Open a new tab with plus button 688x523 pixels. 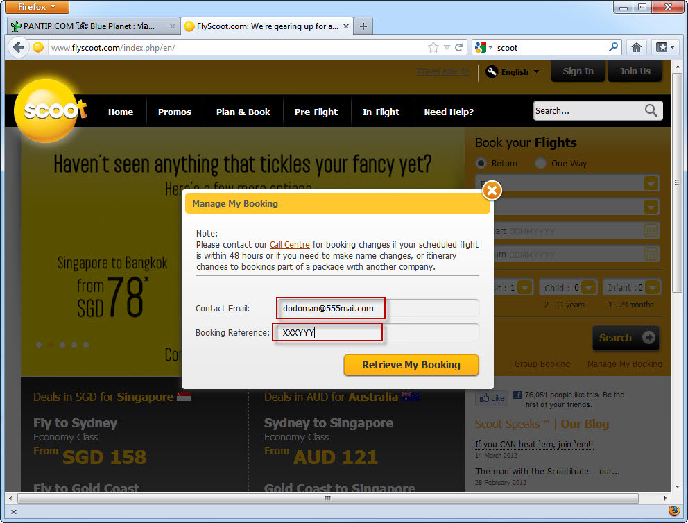pos(363,26)
